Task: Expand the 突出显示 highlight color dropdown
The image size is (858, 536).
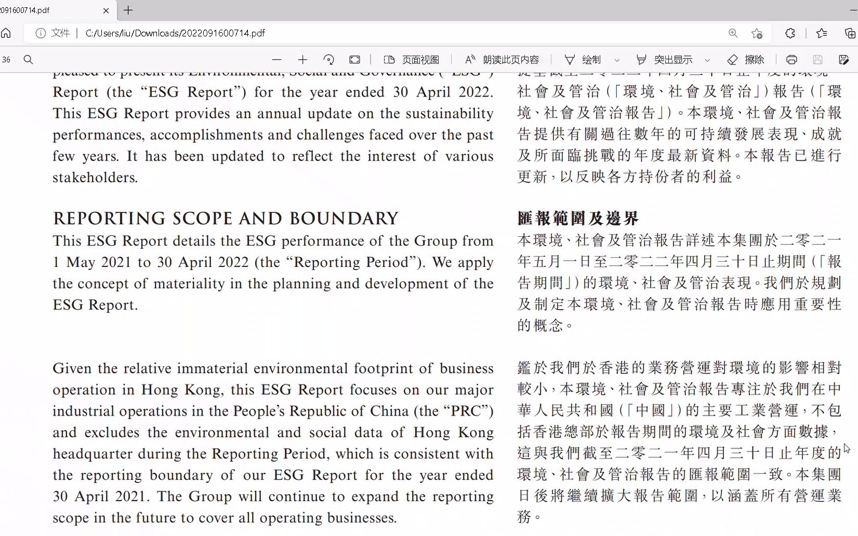Action: [x=707, y=60]
